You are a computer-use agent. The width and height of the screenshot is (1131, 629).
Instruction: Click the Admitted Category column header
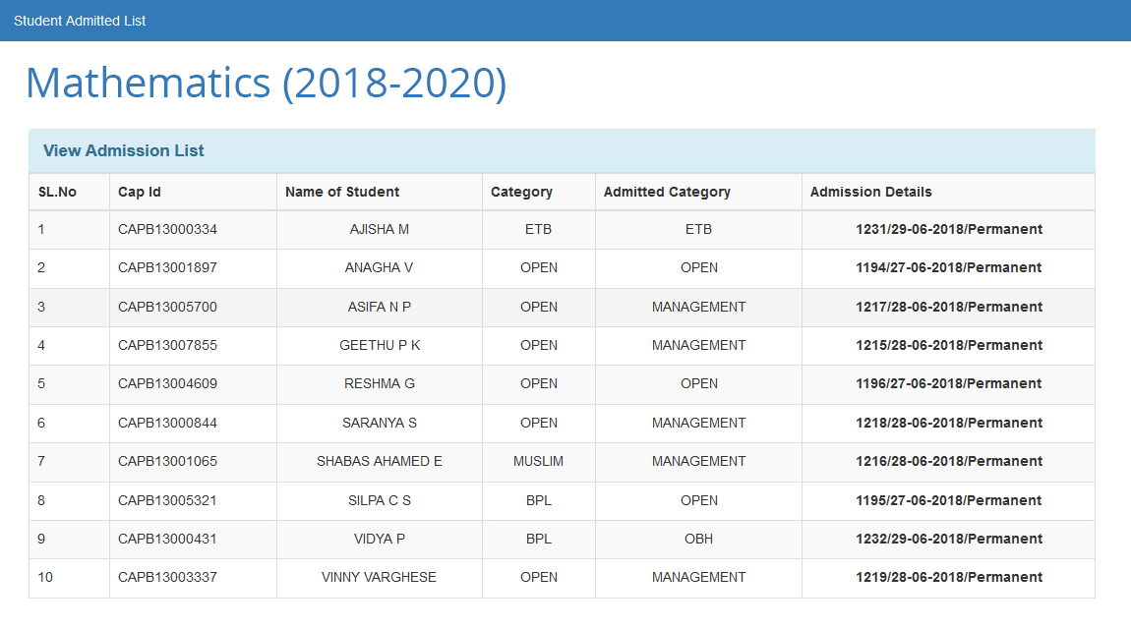tap(667, 192)
